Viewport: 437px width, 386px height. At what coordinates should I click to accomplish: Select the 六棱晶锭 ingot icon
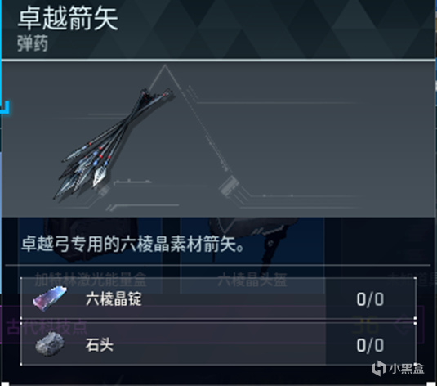[x=50, y=298]
